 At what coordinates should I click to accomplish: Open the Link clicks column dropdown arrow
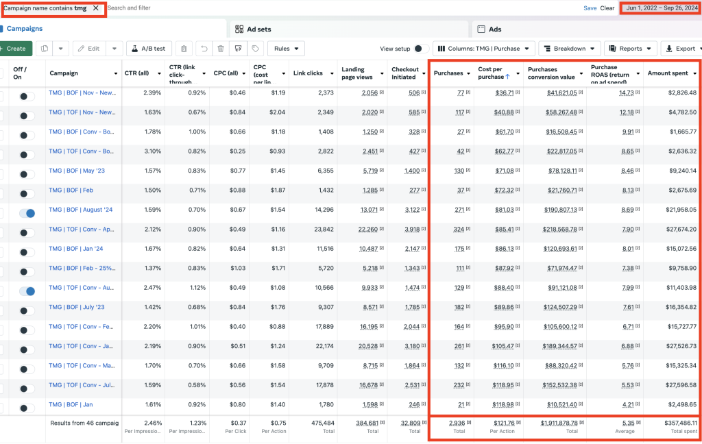(x=332, y=73)
